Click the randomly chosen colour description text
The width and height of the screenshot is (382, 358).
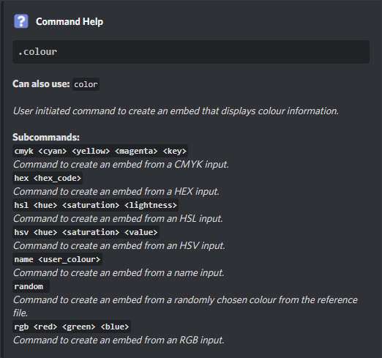click(x=185, y=307)
